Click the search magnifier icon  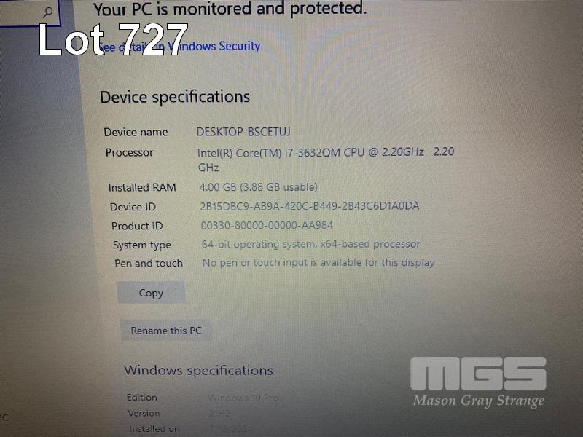click(47, 12)
